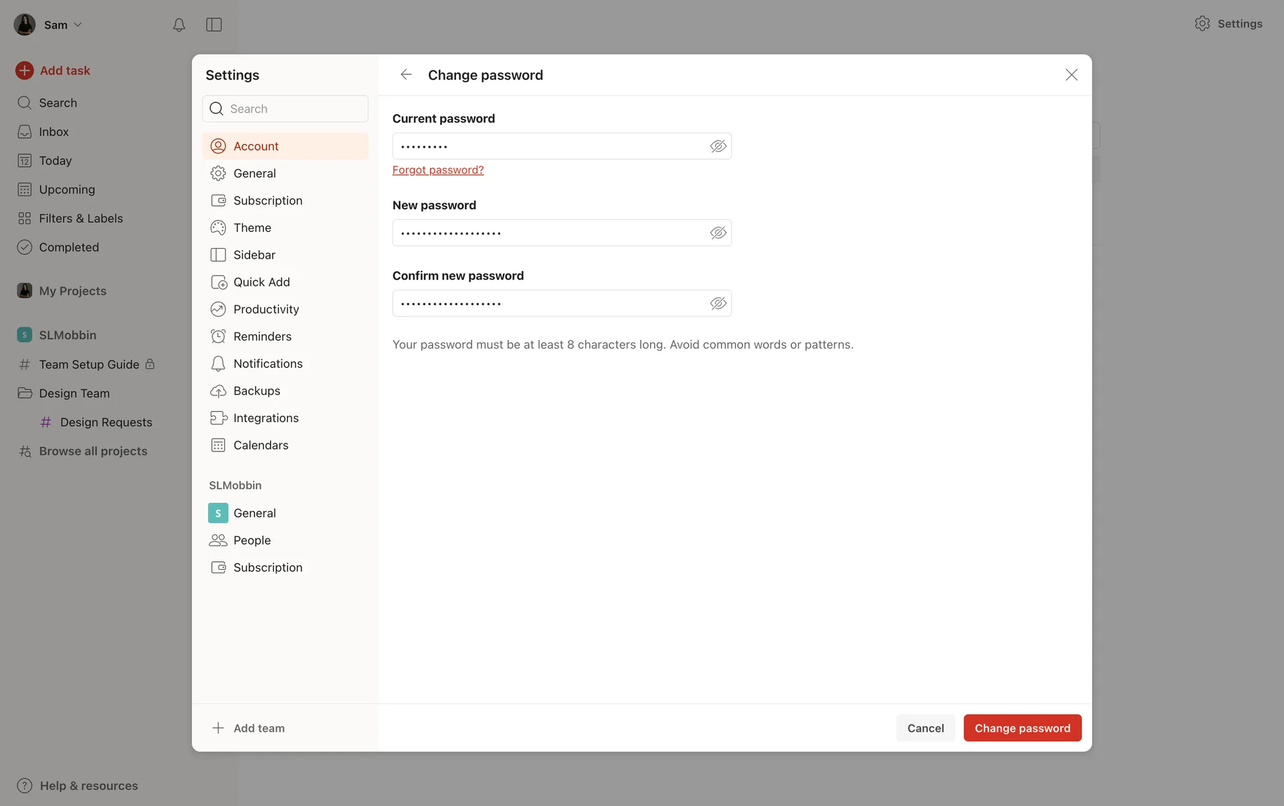This screenshot has height=806, width=1284.
Task: Click the Add team plus icon
Action: pos(218,728)
